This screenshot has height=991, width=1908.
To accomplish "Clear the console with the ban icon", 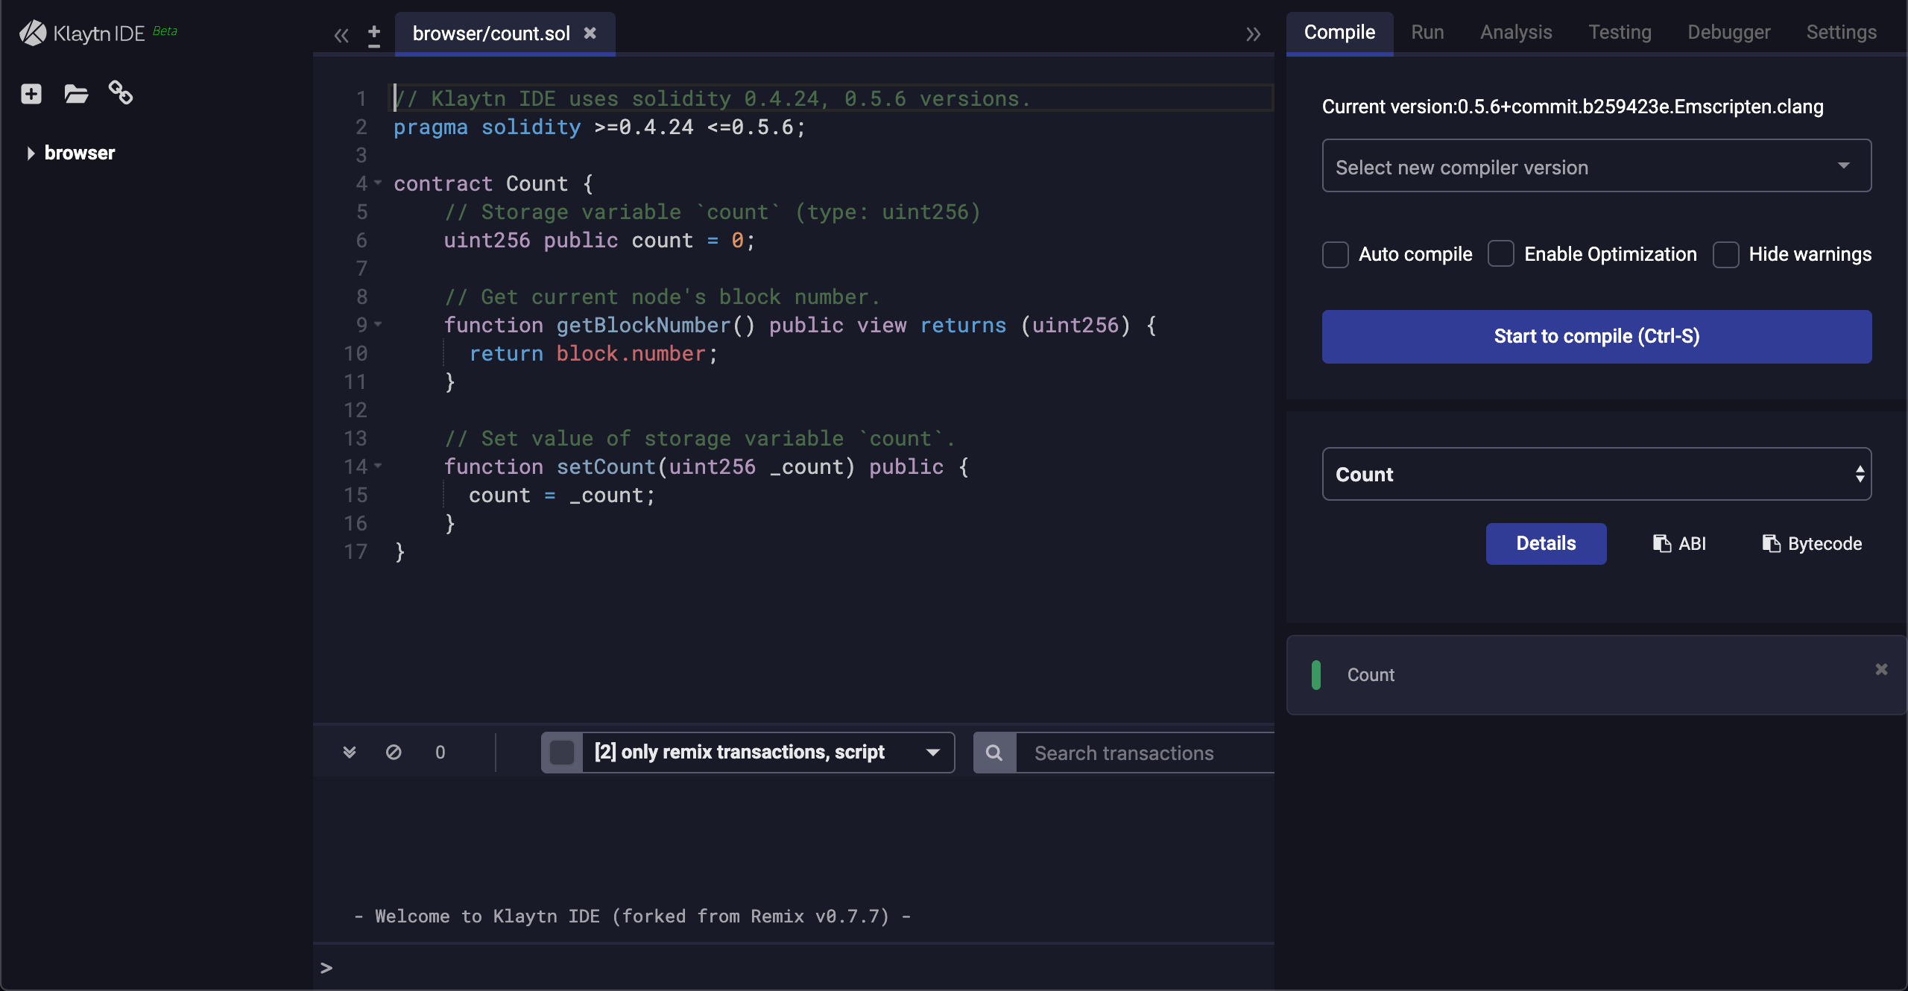I will pyautogui.click(x=394, y=752).
